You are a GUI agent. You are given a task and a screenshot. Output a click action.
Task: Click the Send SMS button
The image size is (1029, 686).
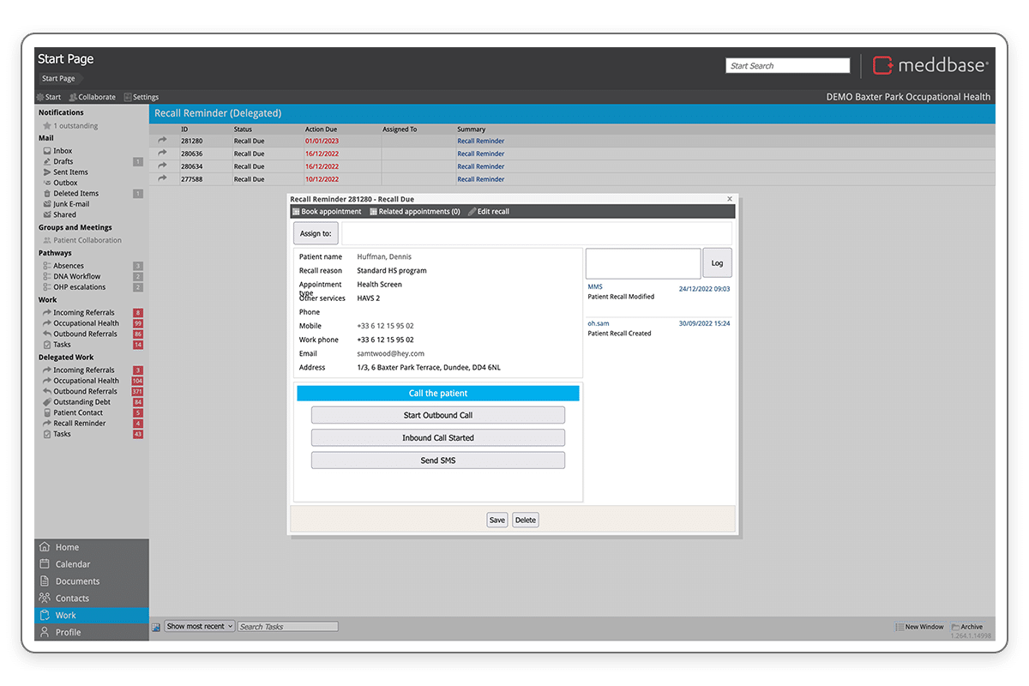coord(438,460)
